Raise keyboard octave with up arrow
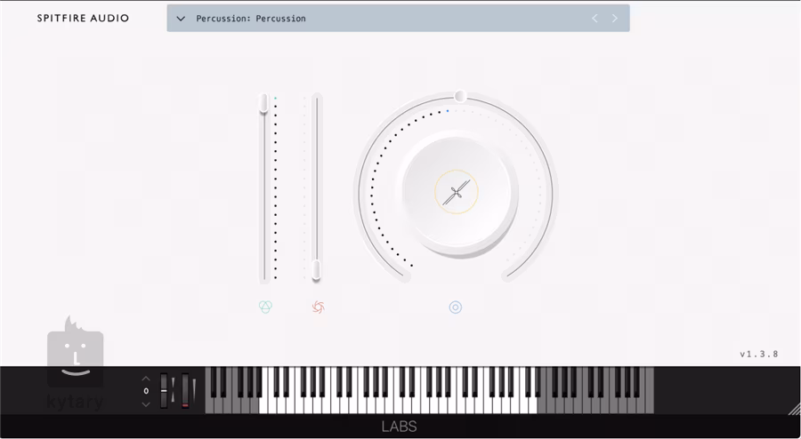 click(x=146, y=379)
